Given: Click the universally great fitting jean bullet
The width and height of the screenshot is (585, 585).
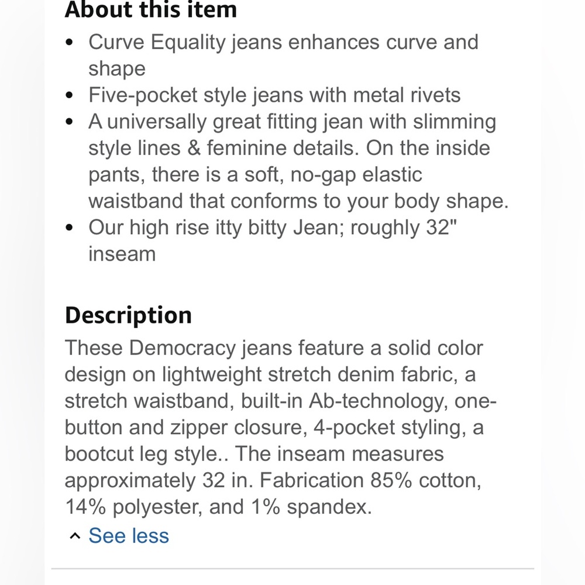Looking at the screenshot, I should pyautogui.click(x=298, y=161).
